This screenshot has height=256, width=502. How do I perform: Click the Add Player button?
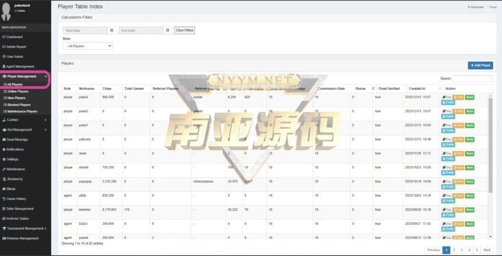click(480, 65)
